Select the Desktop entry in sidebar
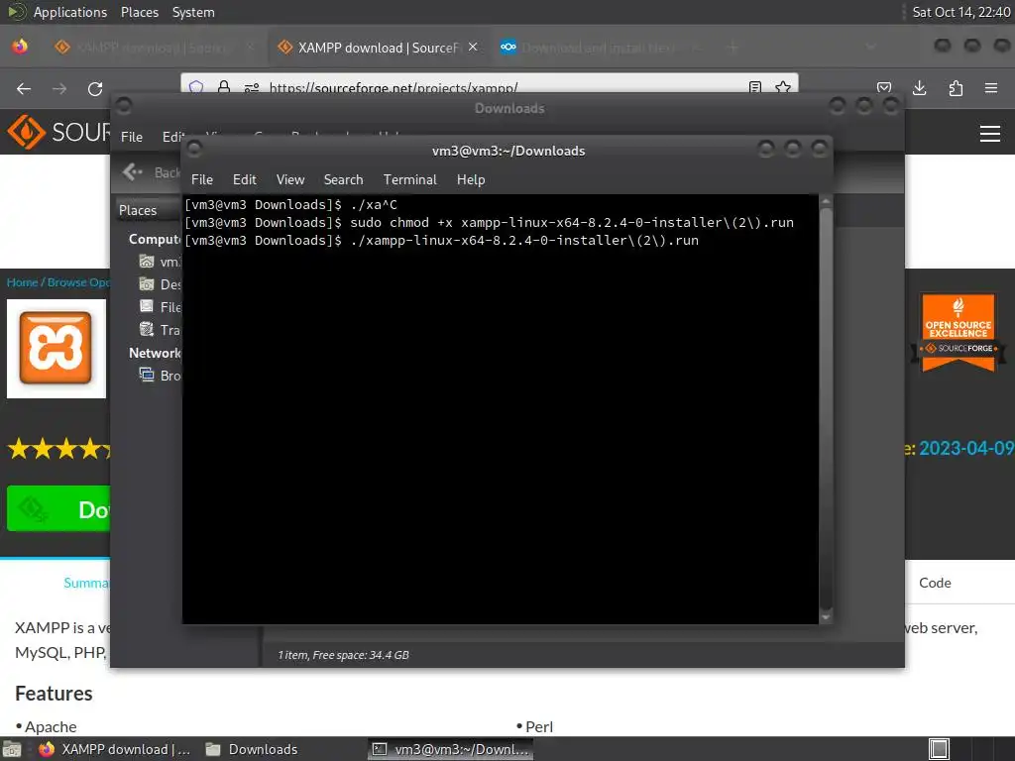1015x761 pixels. coord(161,284)
